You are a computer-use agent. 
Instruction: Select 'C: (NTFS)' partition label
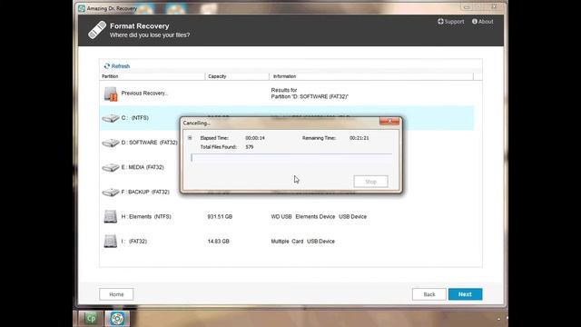pos(135,118)
